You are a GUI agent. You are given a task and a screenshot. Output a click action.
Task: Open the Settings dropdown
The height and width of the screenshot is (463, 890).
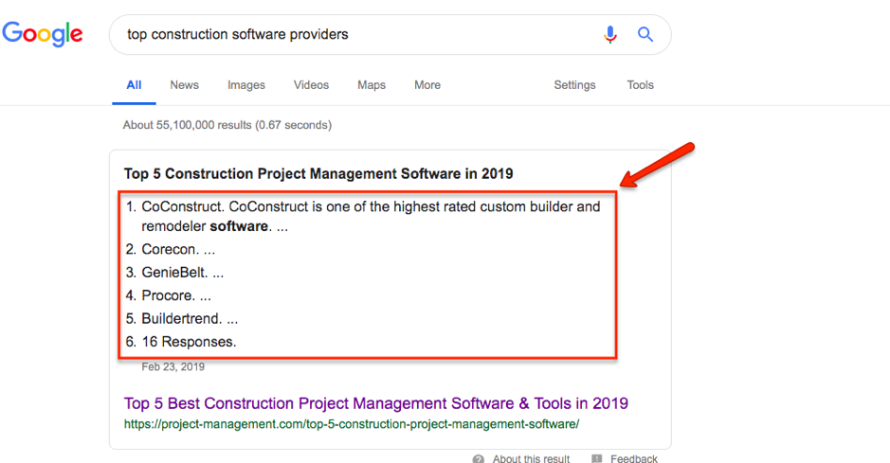click(574, 85)
